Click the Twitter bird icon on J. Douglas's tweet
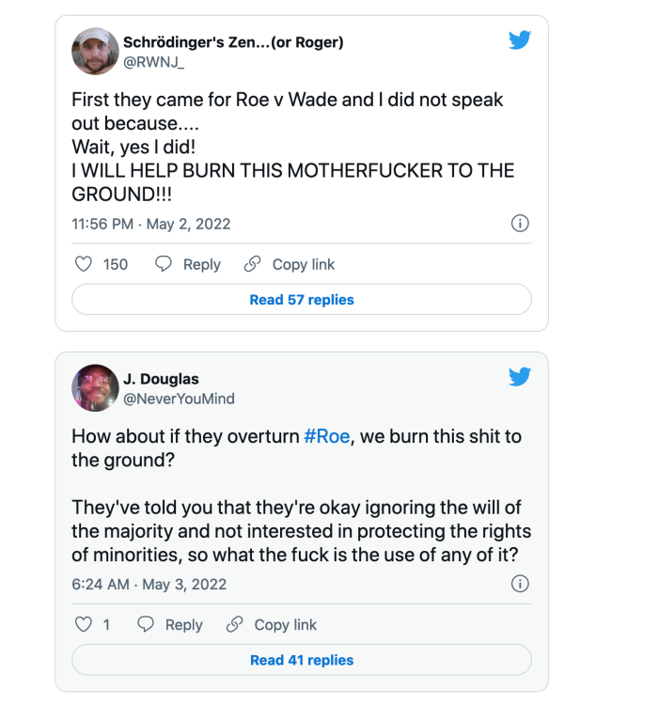The image size is (658, 705). point(520,377)
